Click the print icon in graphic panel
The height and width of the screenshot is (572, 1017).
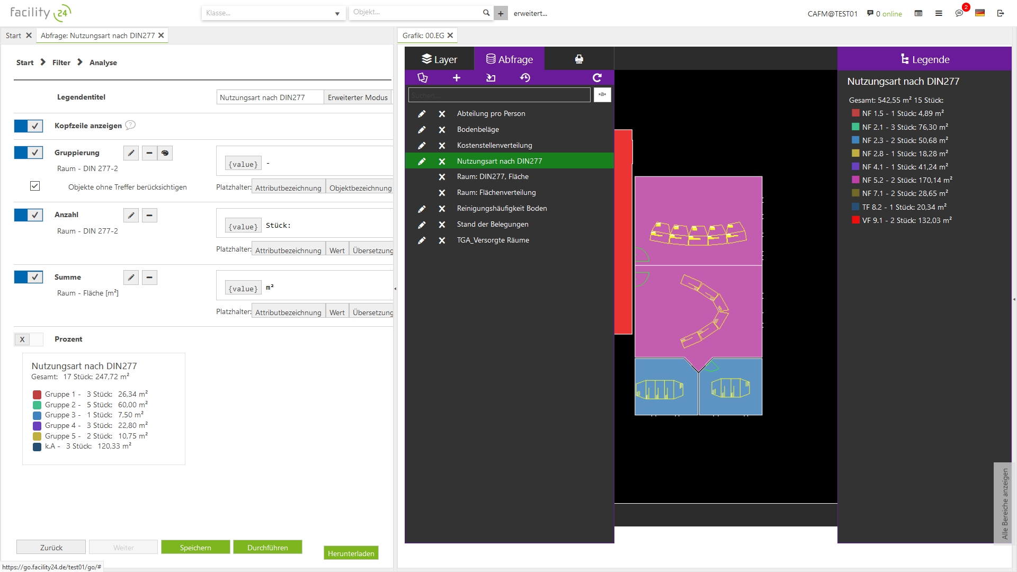pos(579,59)
